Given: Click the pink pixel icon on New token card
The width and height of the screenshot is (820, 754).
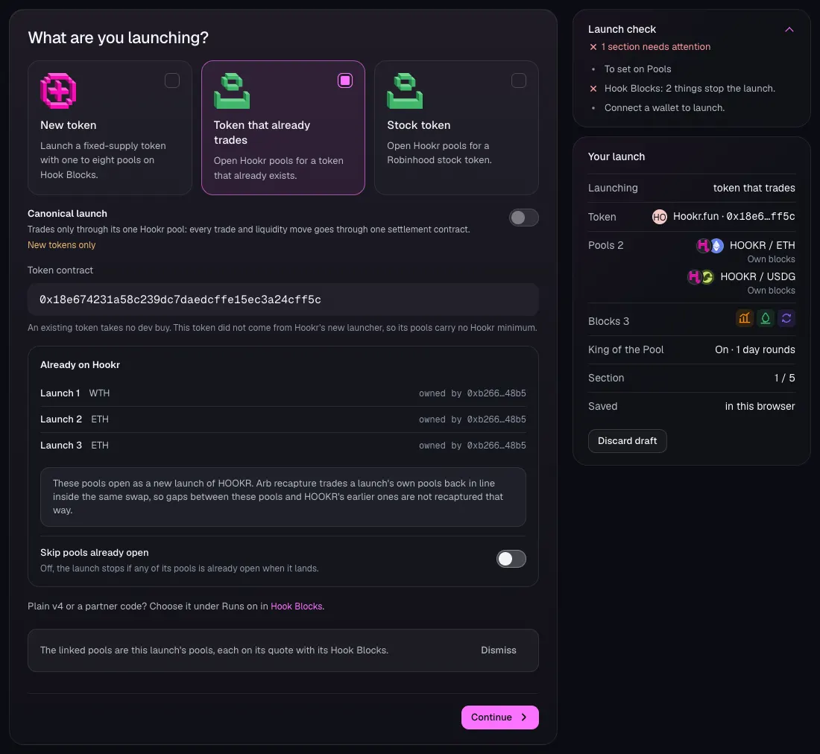Looking at the screenshot, I should [x=58, y=91].
